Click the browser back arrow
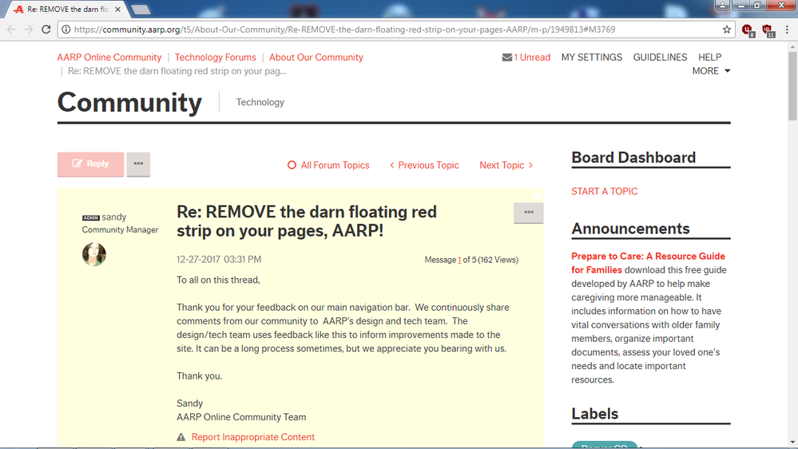Viewport: 798px width, 449px height. tap(11, 30)
